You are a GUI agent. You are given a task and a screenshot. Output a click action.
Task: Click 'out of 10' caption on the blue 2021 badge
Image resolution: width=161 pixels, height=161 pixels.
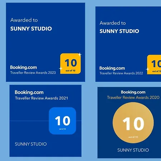coord(63,129)
